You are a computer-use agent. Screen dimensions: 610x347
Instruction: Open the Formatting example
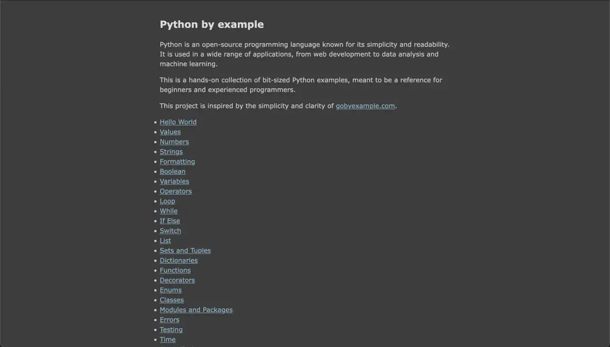coord(177,162)
